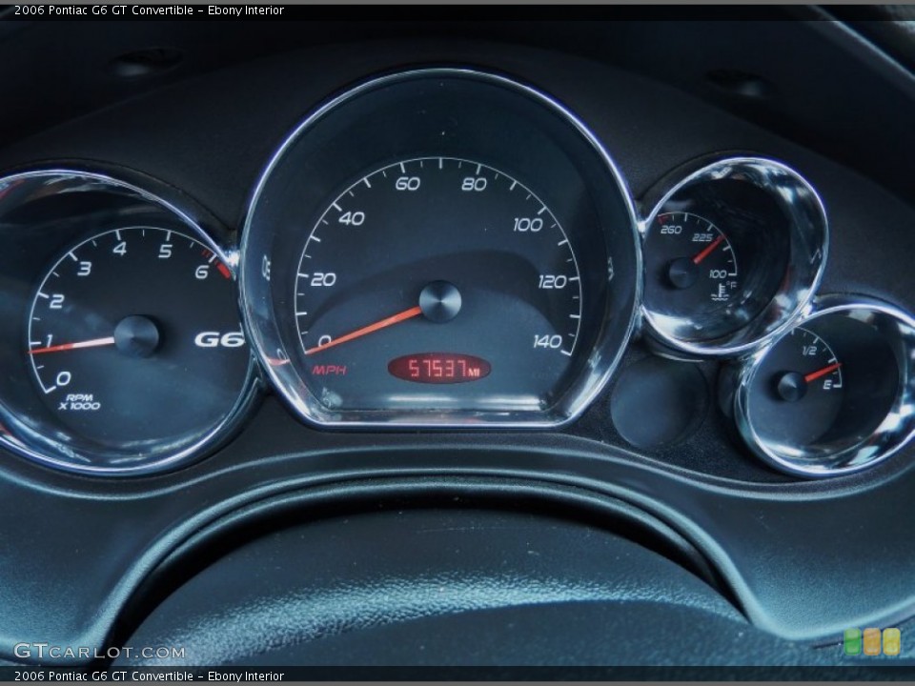This screenshot has height=686, width=915.
Task: Click the 0 mark on the tachometer
Action: coord(64,378)
